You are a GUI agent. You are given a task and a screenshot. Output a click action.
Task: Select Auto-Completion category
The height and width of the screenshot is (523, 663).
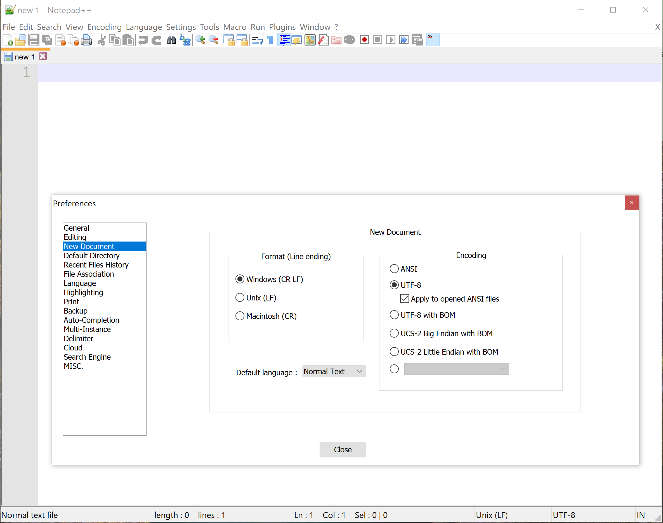click(104, 320)
